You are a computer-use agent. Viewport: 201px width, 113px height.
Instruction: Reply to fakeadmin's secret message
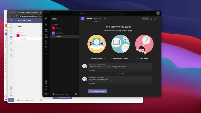tap(92, 70)
